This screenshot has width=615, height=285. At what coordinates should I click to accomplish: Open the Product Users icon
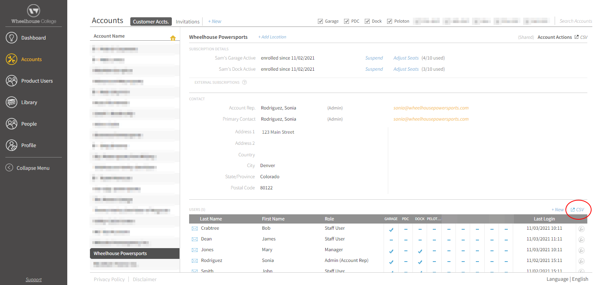click(12, 81)
